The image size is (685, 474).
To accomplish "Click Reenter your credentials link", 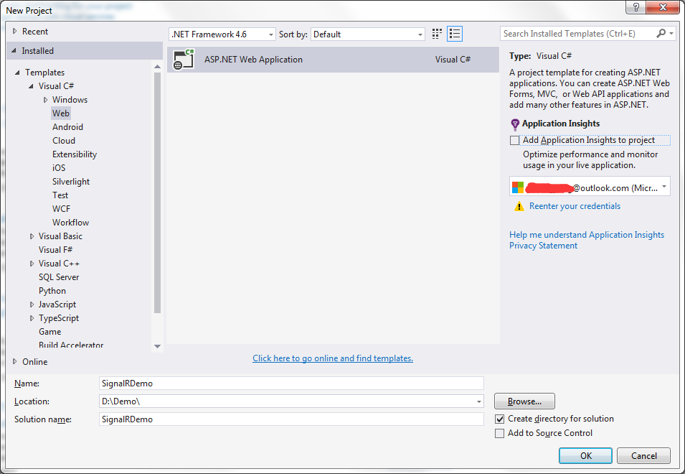I will (575, 206).
